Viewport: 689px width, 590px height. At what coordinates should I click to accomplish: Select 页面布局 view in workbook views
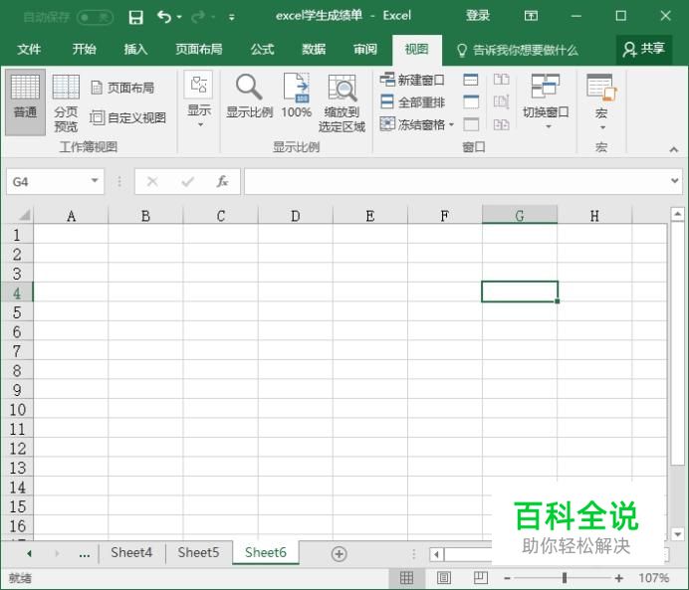(123, 88)
